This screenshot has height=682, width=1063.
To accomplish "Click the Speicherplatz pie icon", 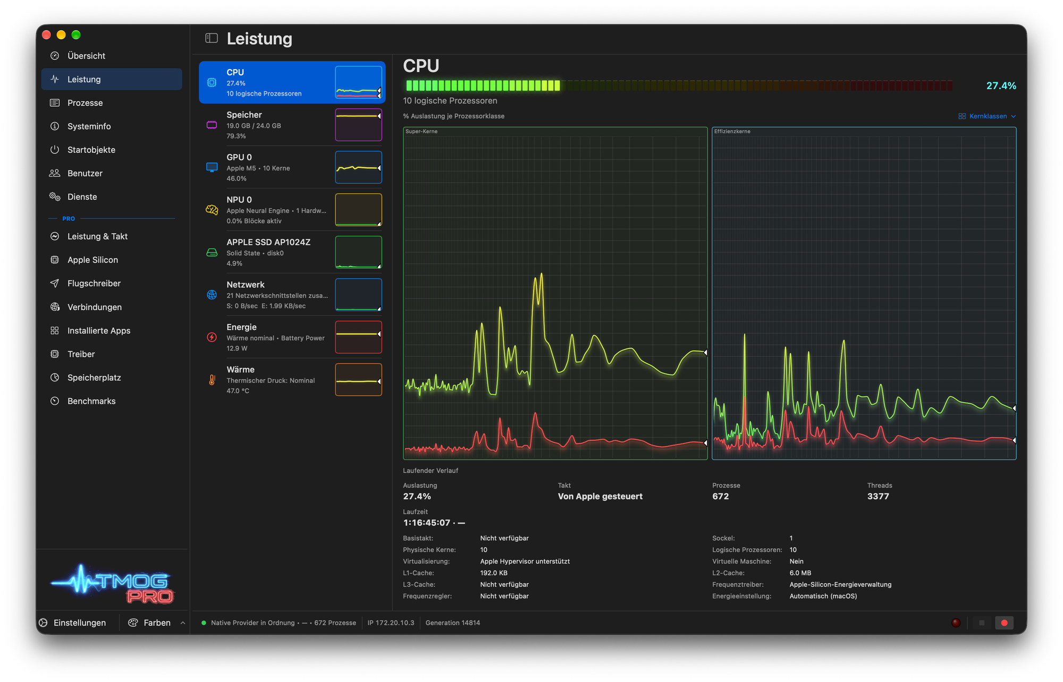I will point(55,378).
